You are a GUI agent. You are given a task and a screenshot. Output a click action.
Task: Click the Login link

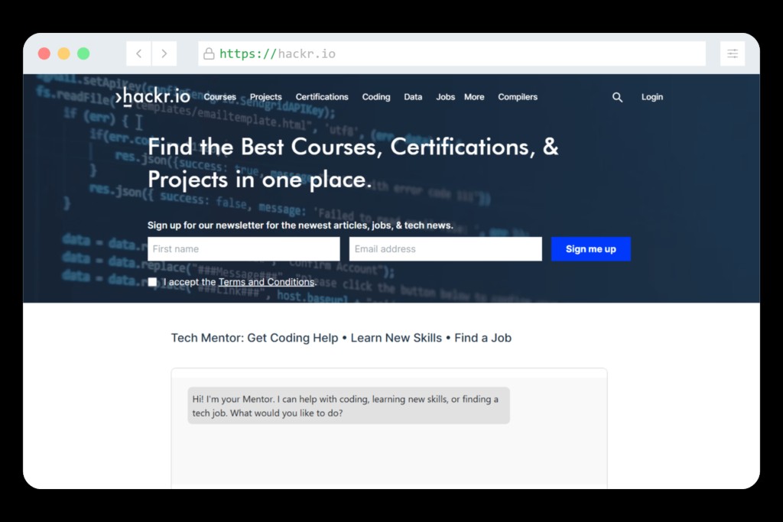point(652,97)
